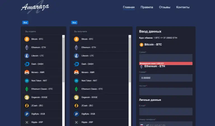Open the Отзывы page
215x126 pixels.
[x=165, y=7]
